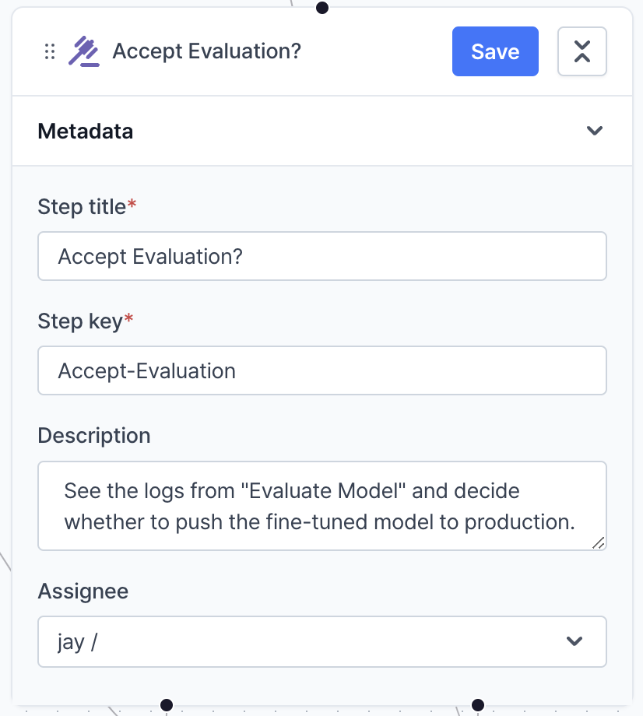This screenshot has height=716, width=643.
Task: Open the Assignee dropdown arrow
Action: tap(574, 641)
